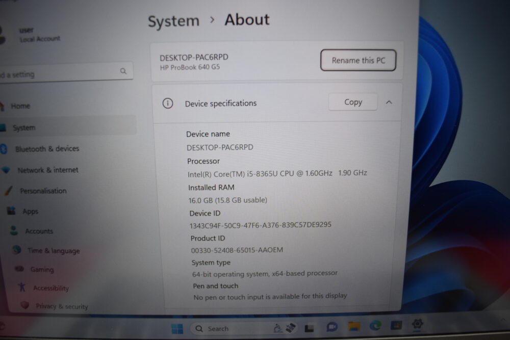Viewport: 510px width, 340px height.
Task: Click the search highlight image in taskbar search
Action: click(x=285, y=328)
